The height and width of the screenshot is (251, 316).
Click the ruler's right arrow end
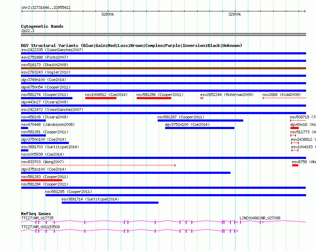click(x=305, y=11)
